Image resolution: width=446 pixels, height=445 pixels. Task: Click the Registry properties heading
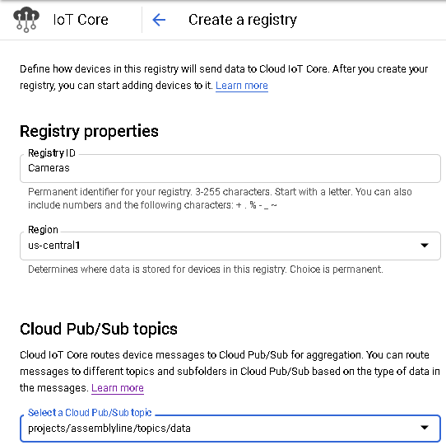(89, 131)
